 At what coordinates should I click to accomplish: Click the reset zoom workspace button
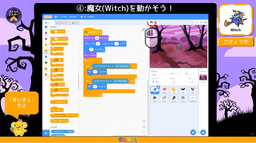pyautogui.click(x=144, y=132)
